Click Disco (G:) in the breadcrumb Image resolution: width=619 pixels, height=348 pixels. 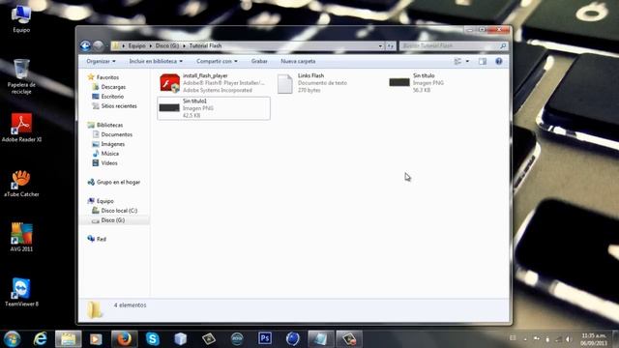(x=167, y=46)
